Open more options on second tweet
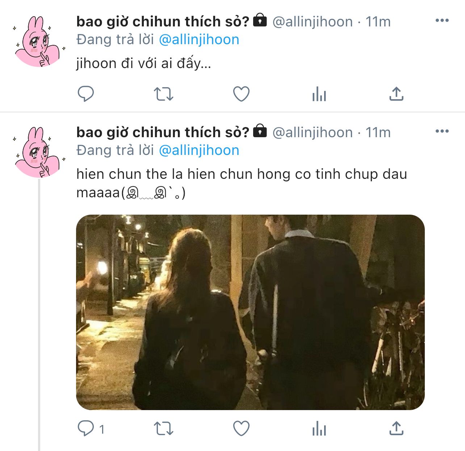This screenshot has height=451, width=465. [x=442, y=131]
